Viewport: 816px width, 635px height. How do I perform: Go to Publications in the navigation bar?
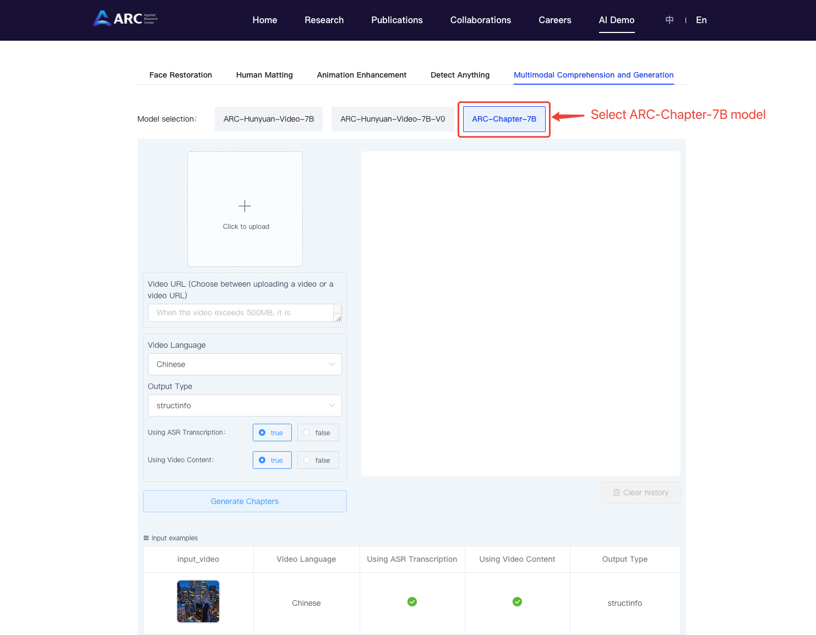(396, 20)
